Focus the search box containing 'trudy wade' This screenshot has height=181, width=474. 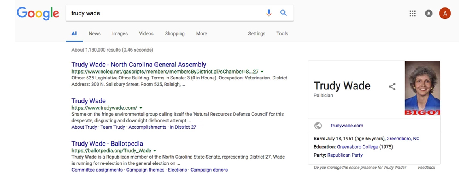pos(166,13)
